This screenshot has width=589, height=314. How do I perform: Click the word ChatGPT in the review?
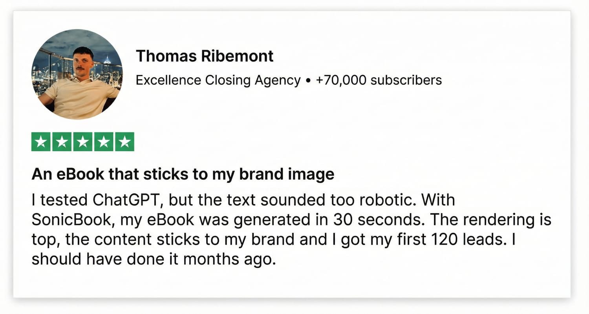[127, 200]
